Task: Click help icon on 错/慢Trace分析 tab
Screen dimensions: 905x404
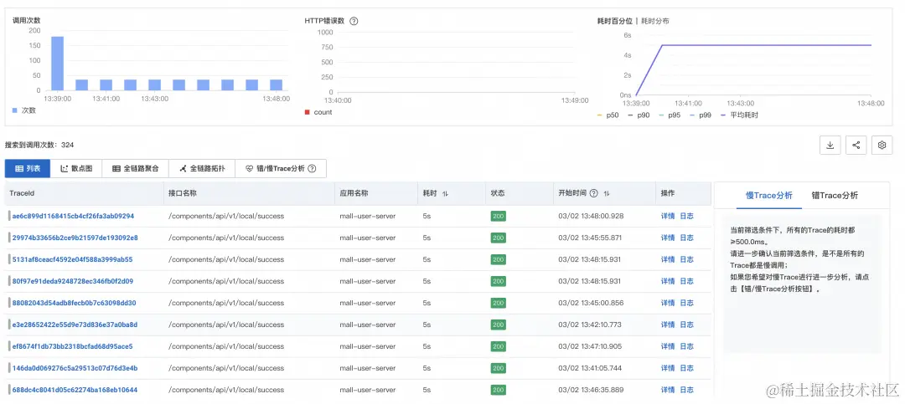Action: [313, 169]
